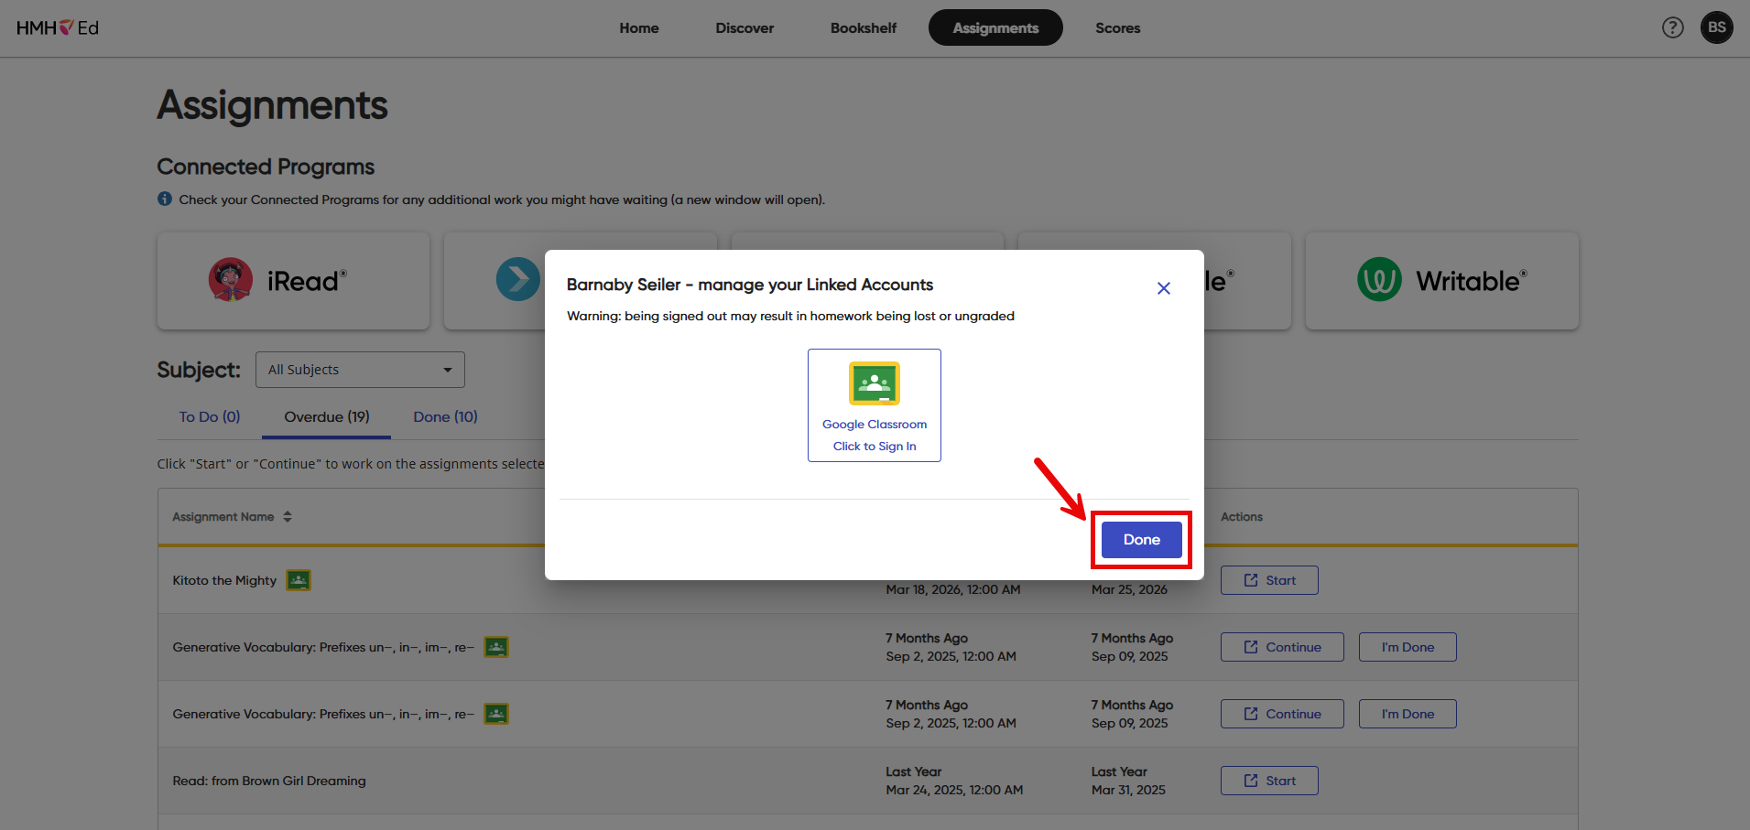The image size is (1750, 830).
Task: Click the Mar 31, 2025 due date
Action: pos(1128,790)
